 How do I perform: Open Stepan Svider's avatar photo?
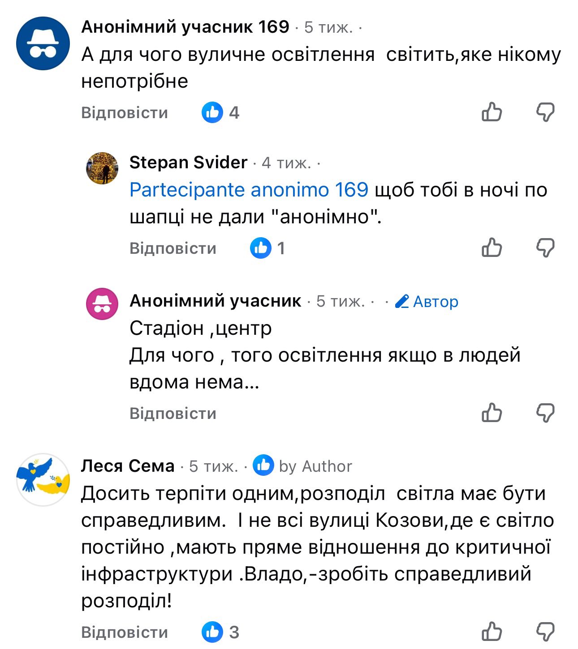[102, 168]
